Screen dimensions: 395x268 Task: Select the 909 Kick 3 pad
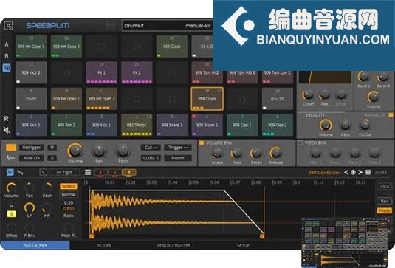point(31,73)
